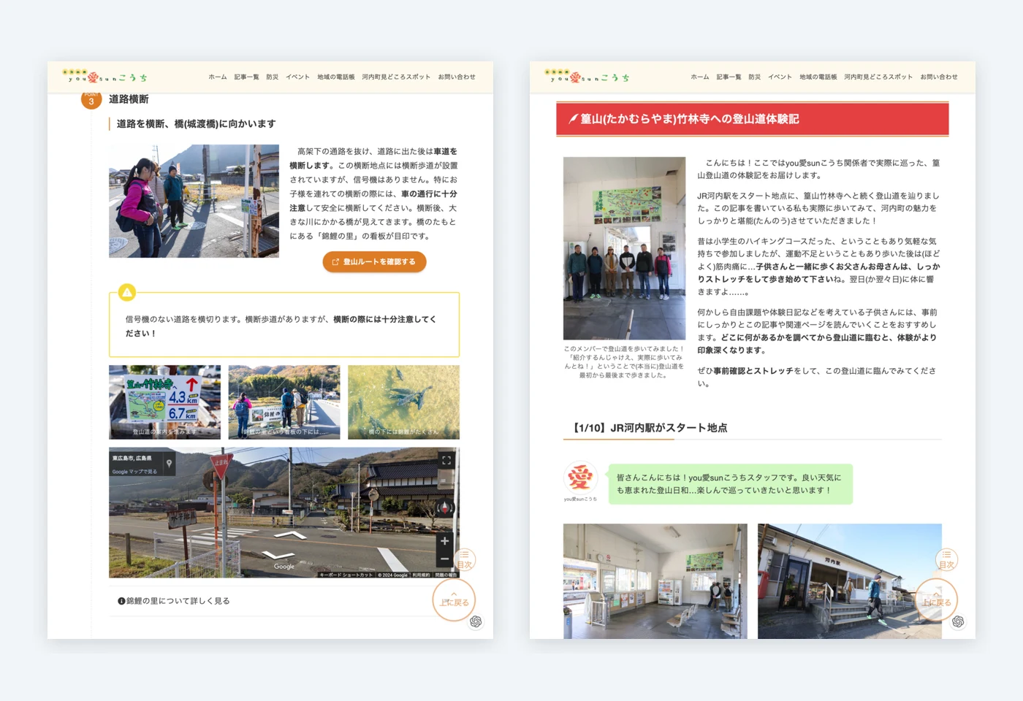This screenshot has height=701, width=1023.
Task: Click the yellow warning icon above the notice
Action: coord(127,292)
